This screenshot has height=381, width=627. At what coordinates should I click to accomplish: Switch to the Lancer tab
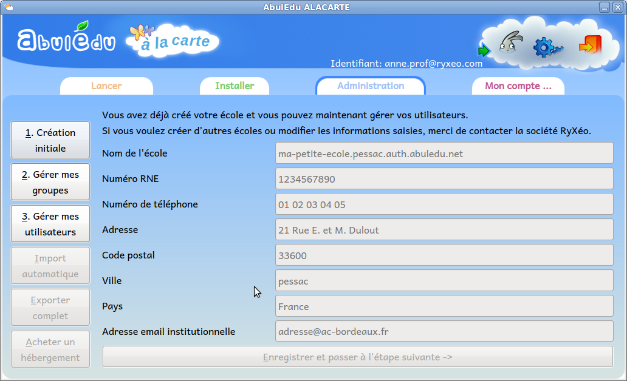(106, 86)
